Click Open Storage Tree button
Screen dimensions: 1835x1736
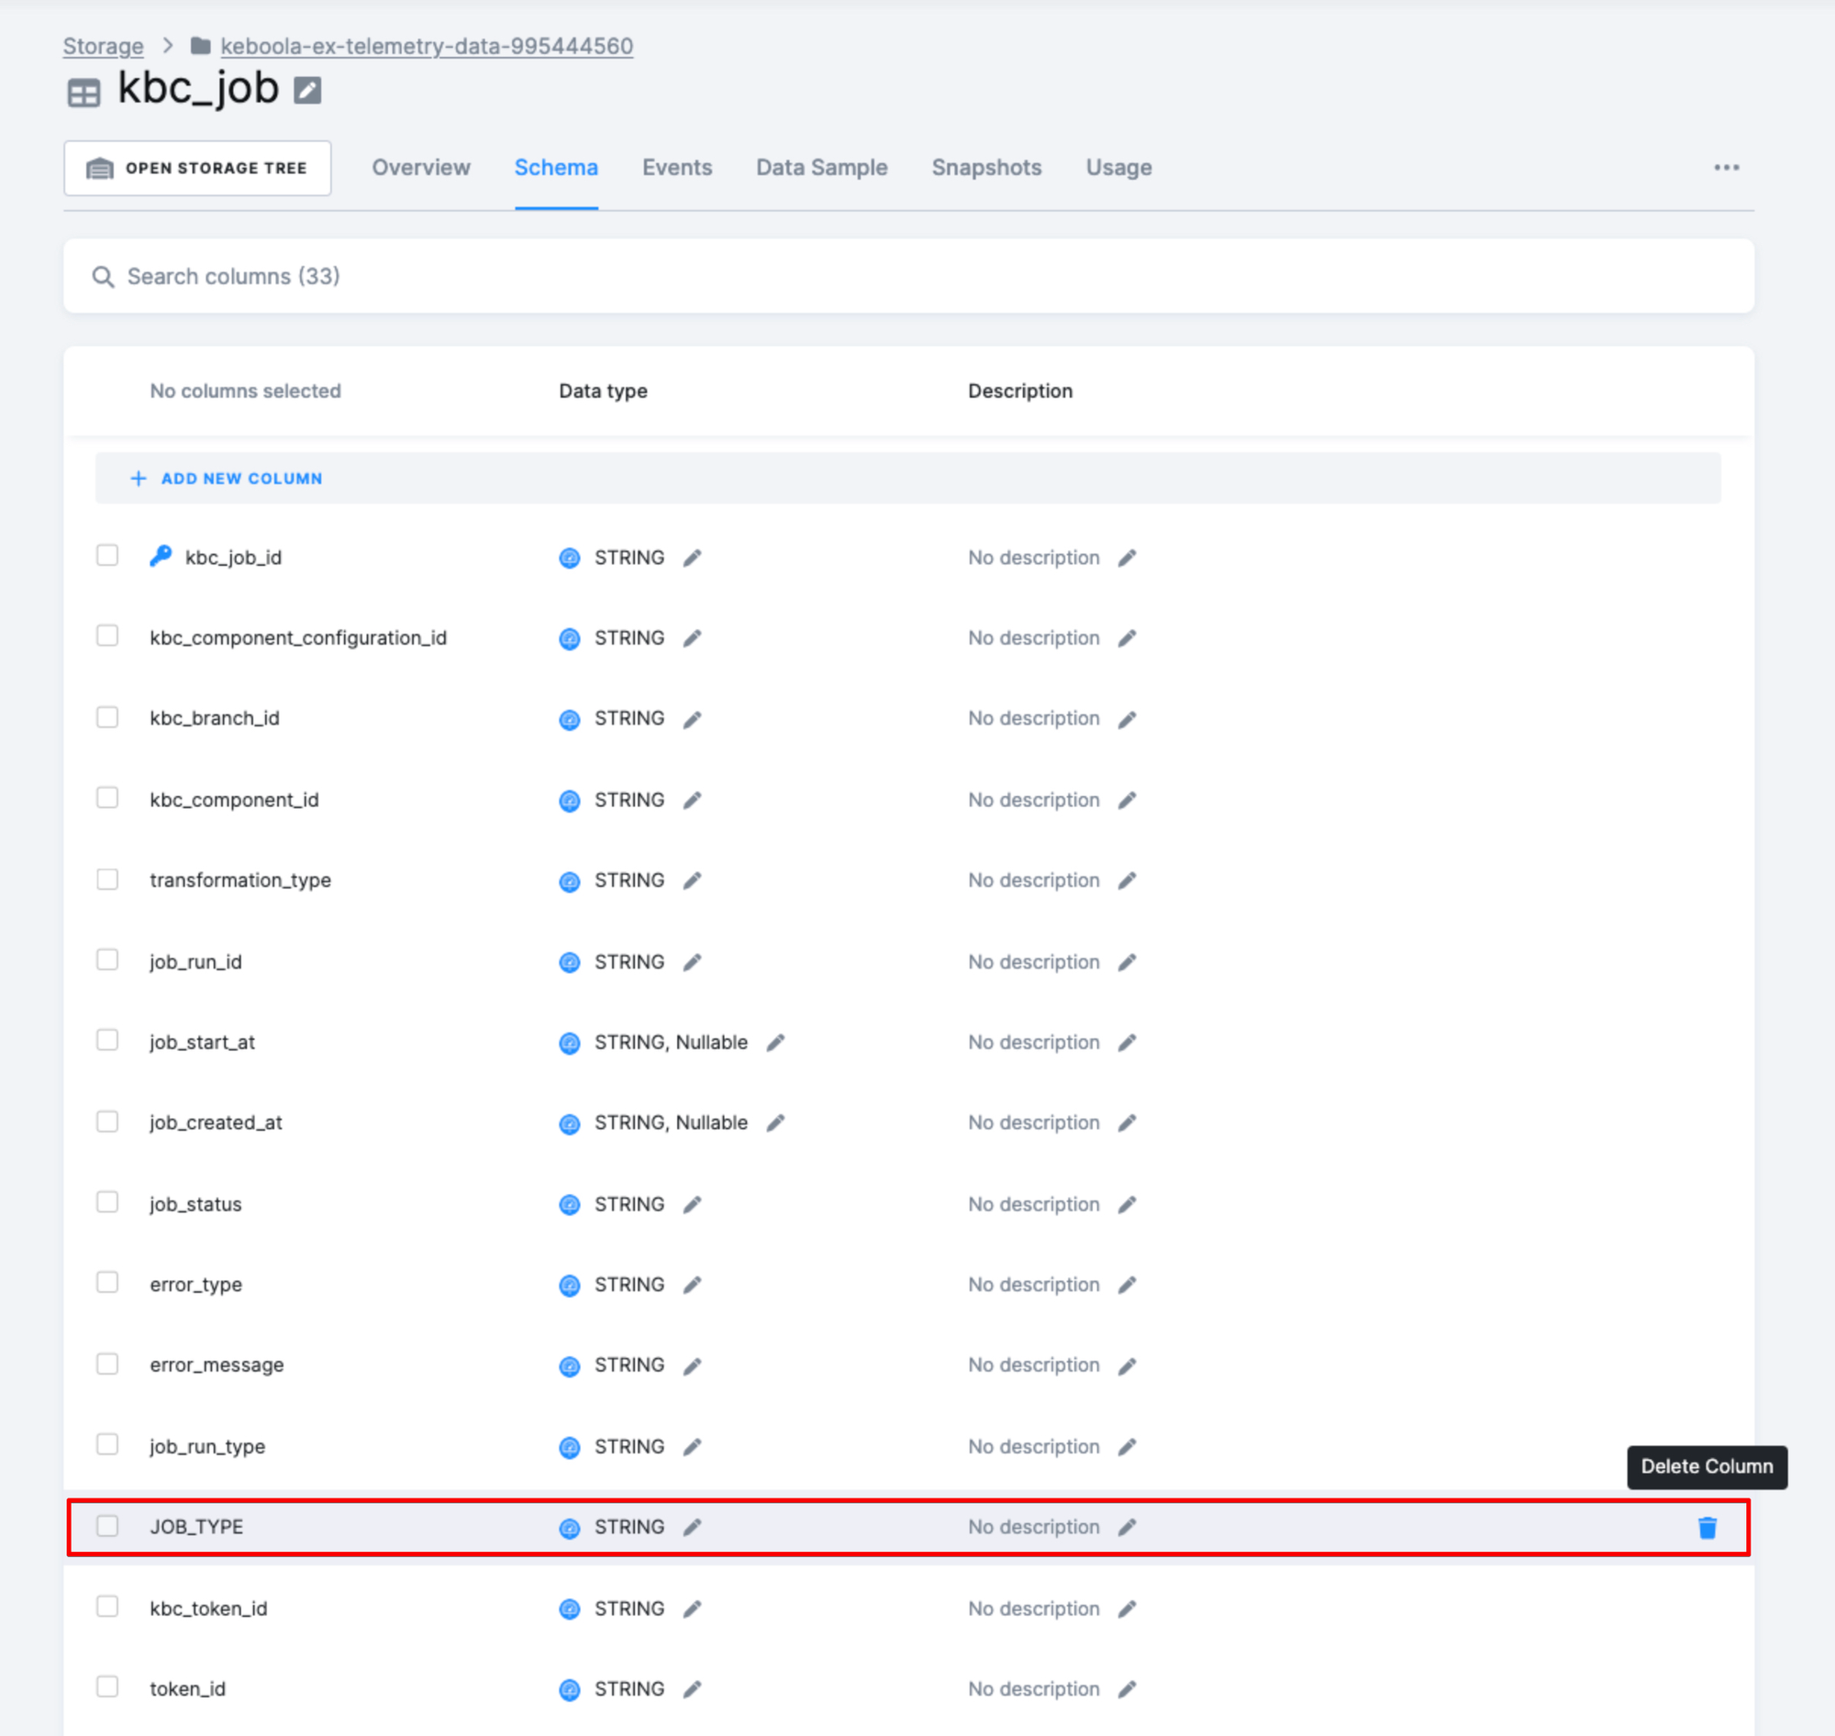197,169
